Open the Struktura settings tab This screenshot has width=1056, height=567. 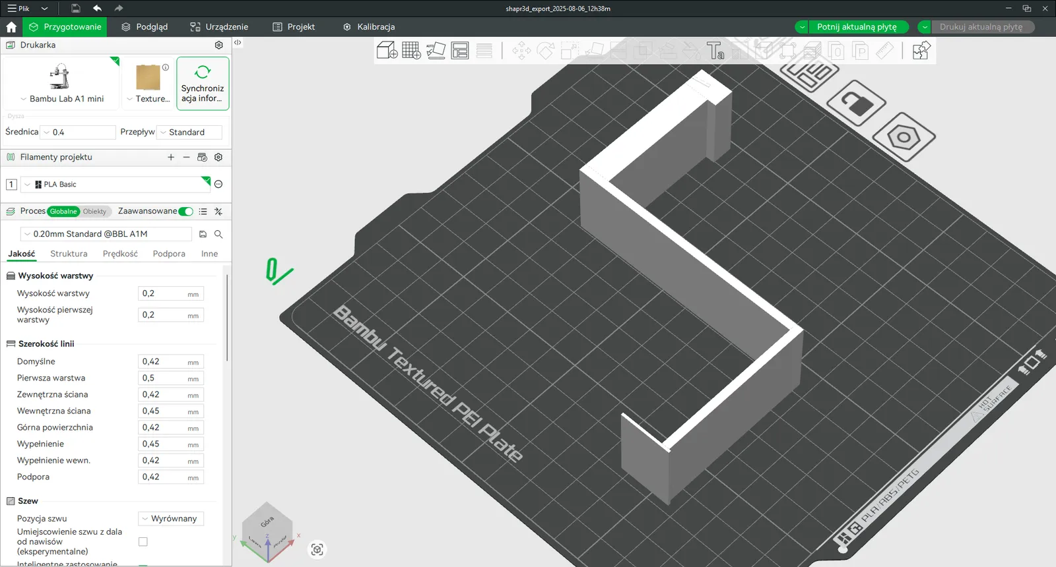coord(69,254)
